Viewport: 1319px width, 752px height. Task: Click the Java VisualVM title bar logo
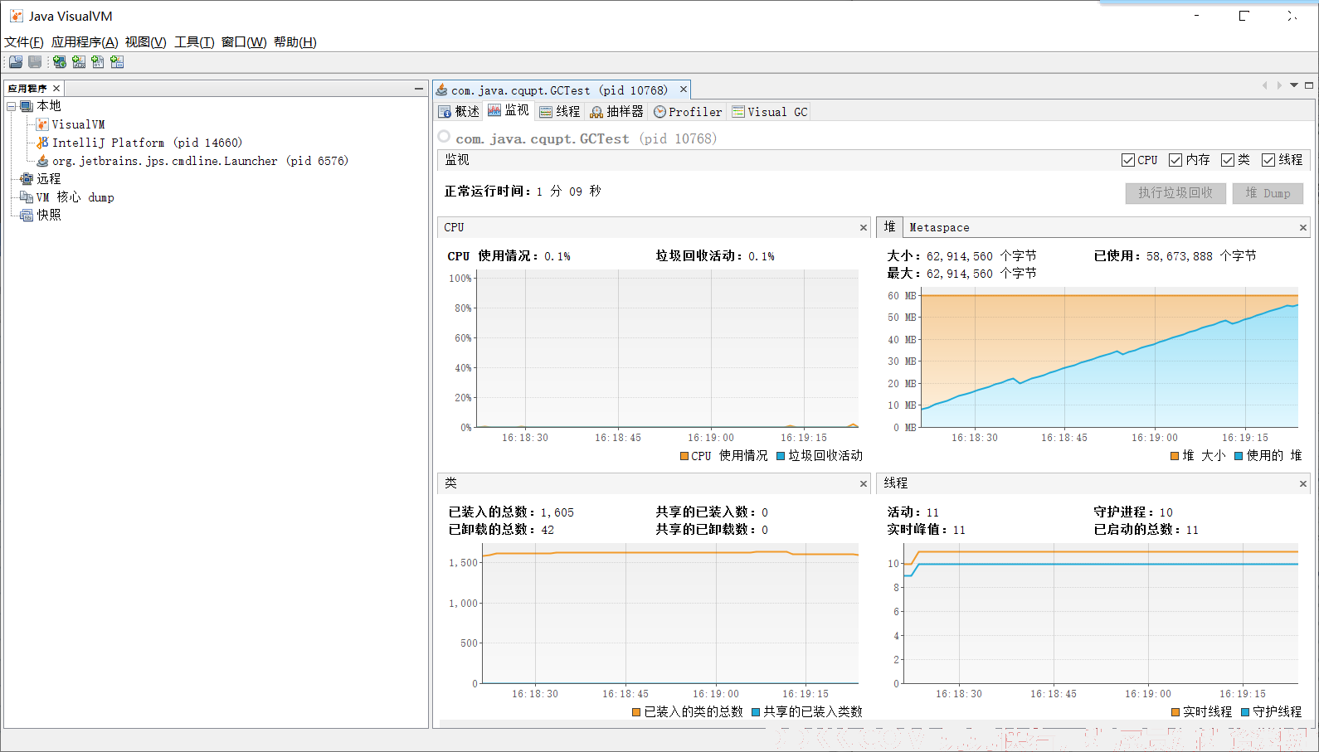[x=17, y=16]
